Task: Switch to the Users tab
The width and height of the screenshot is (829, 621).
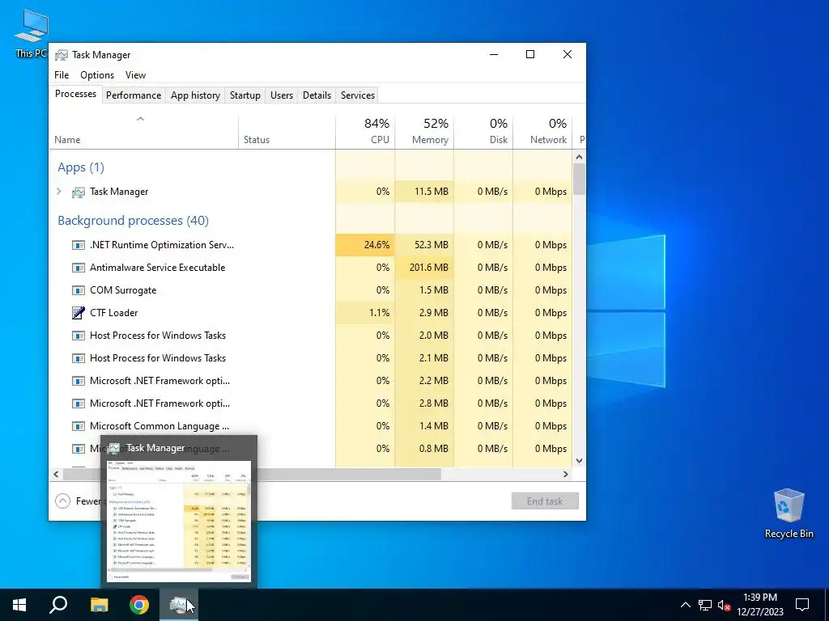Action: coord(281,95)
